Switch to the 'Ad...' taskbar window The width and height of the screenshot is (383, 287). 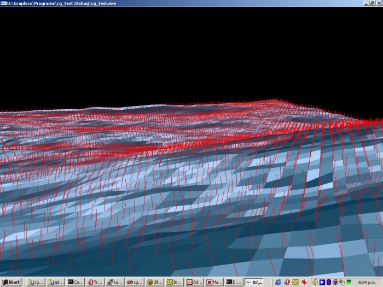point(194,282)
